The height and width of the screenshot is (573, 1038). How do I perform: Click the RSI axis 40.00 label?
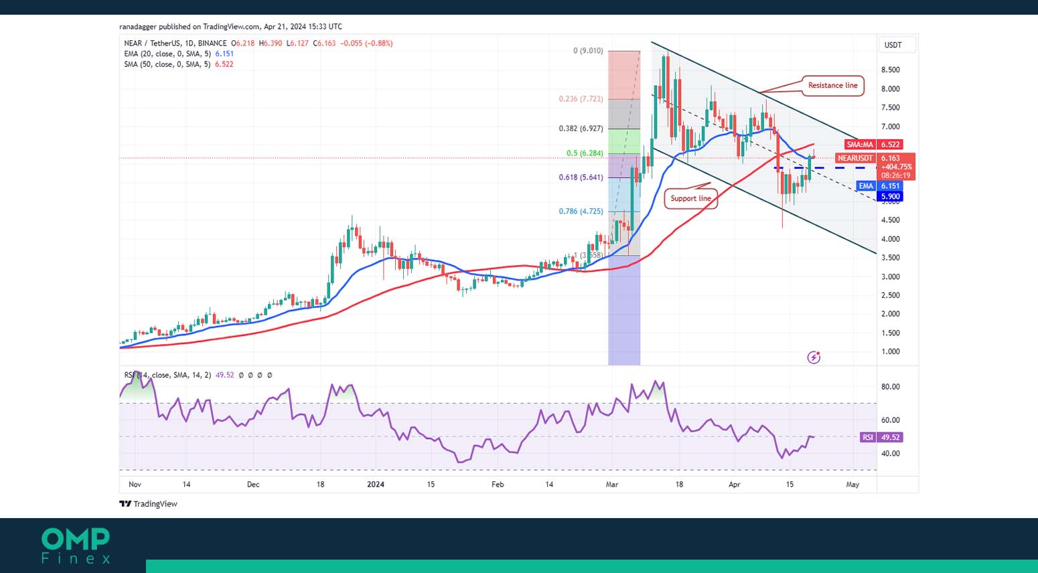click(891, 454)
